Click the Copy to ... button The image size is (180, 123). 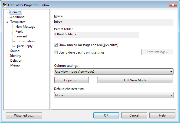(71, 80)
